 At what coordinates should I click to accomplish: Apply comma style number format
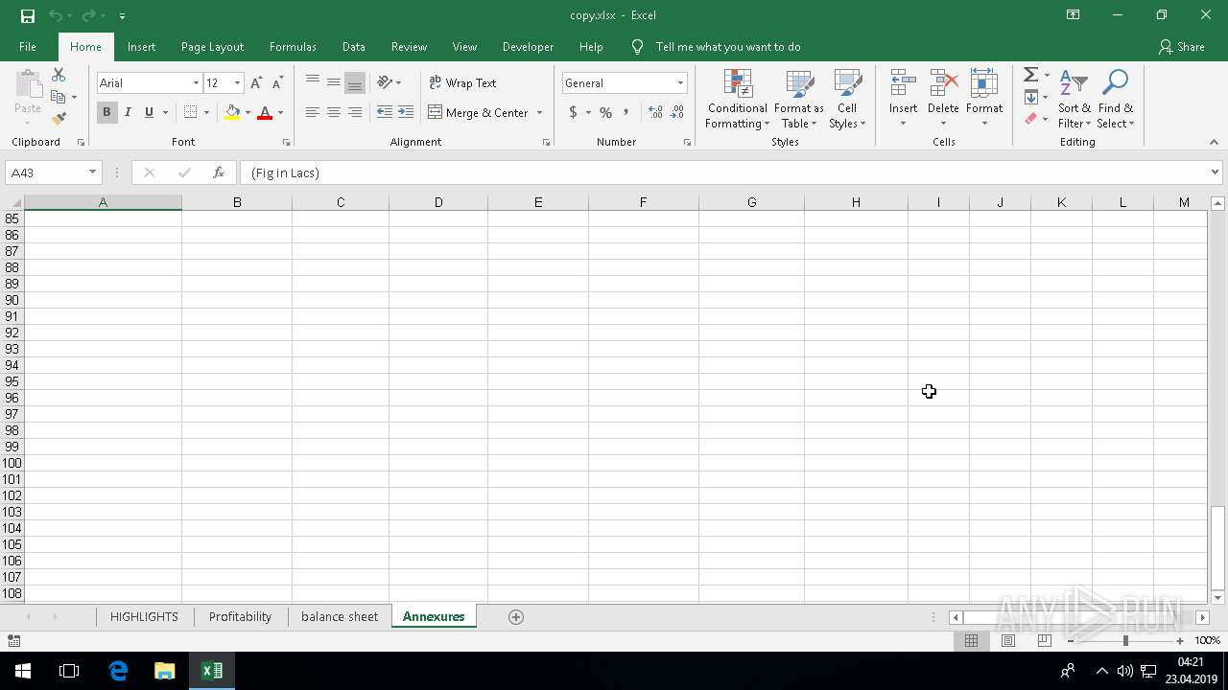[x=626, y=112]
